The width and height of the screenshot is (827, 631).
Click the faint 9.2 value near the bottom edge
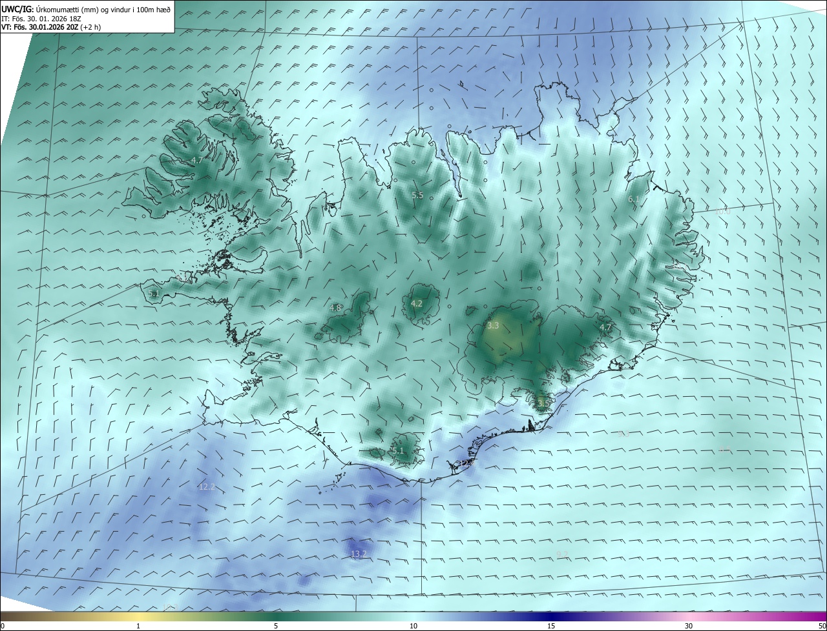[x=562, y=554]
